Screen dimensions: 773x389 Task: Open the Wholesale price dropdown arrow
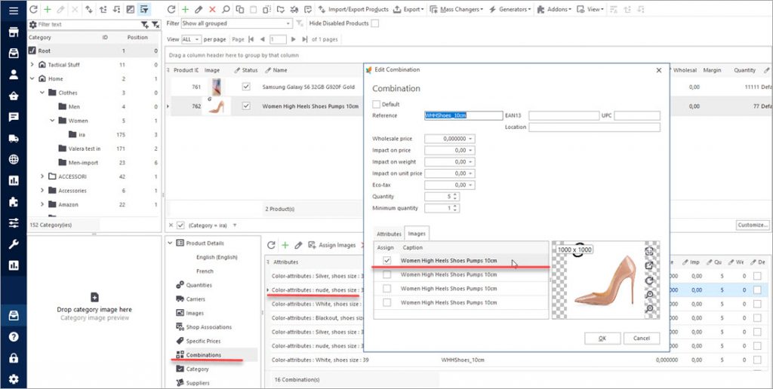[471, 139]
